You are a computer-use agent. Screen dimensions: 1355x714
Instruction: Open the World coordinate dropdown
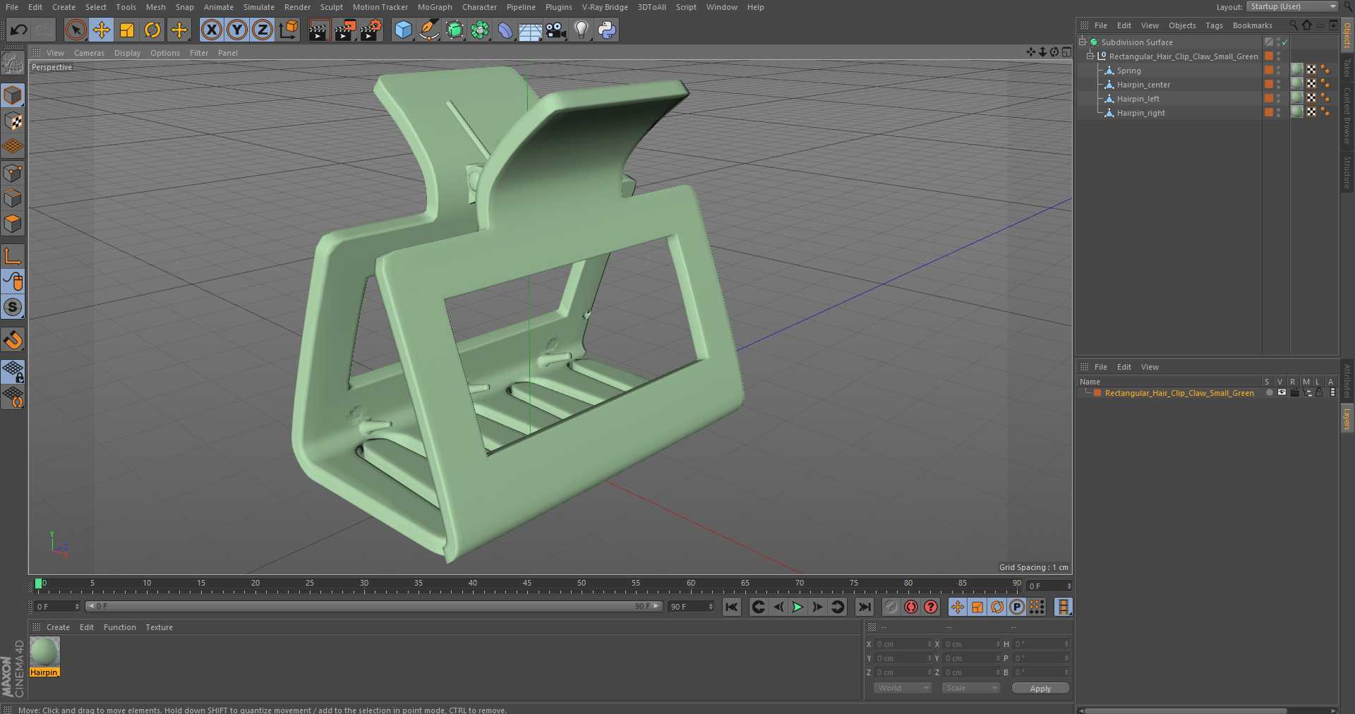(903, 688)
